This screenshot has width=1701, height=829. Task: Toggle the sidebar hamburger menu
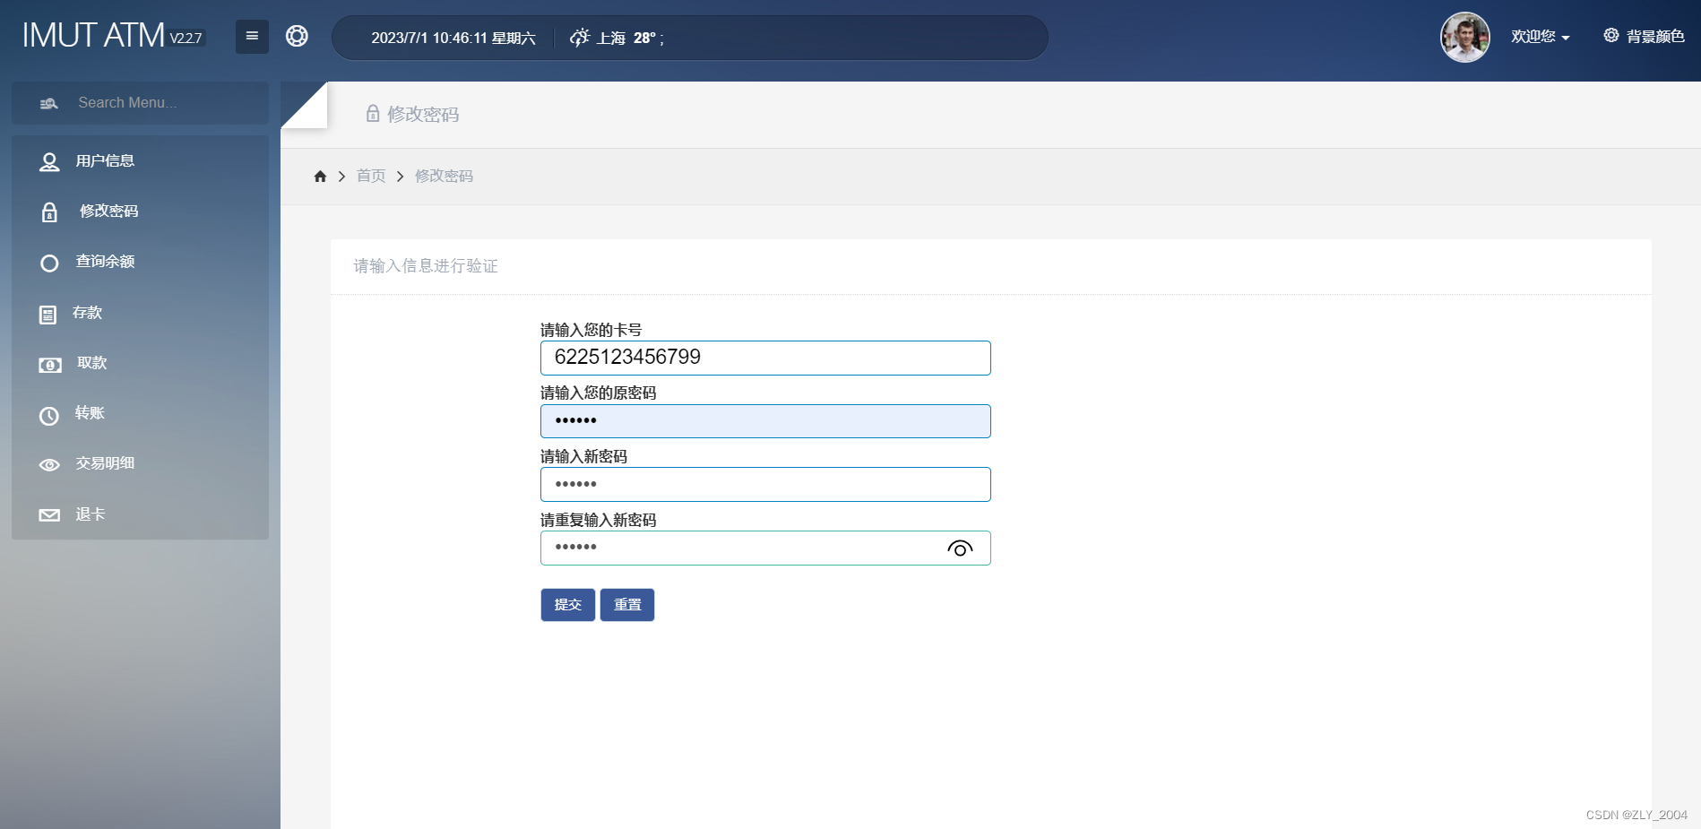(252, 37)
